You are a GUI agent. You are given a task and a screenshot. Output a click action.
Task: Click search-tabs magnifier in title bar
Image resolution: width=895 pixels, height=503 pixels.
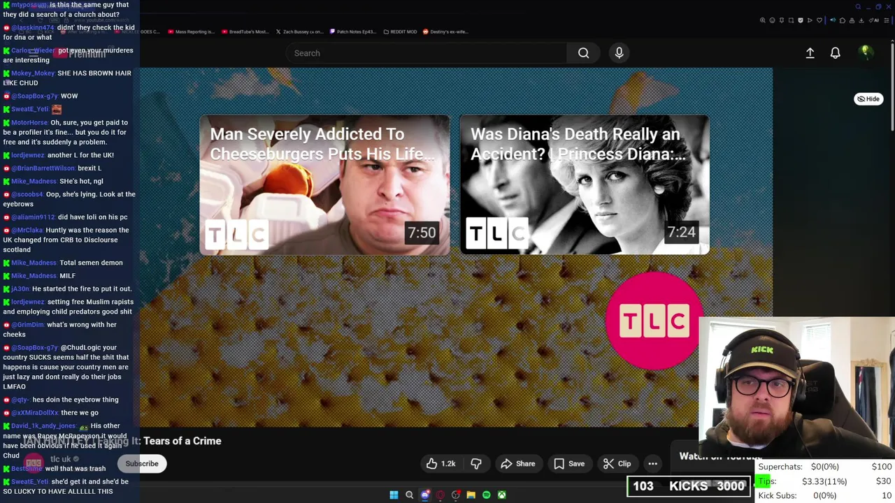[x=858, y=6]
